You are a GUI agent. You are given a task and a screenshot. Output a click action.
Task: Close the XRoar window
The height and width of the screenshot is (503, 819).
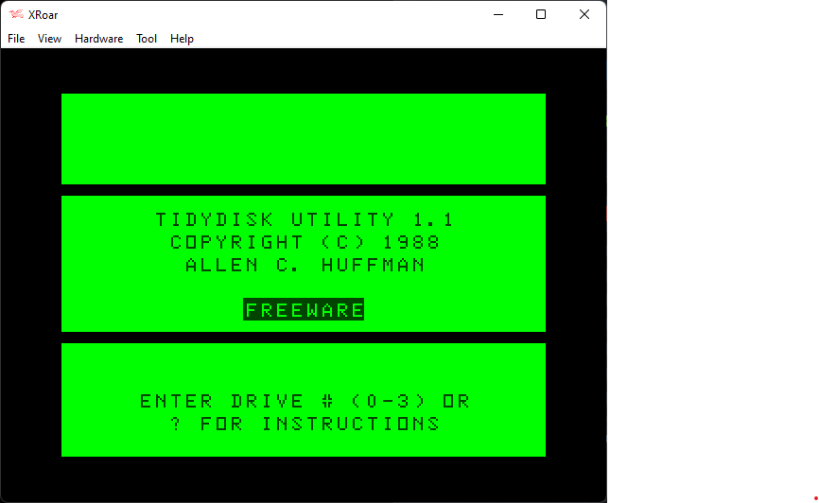coord(584,14)
